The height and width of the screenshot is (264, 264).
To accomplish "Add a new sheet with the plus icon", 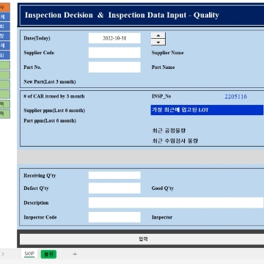I will click(75, 254).
